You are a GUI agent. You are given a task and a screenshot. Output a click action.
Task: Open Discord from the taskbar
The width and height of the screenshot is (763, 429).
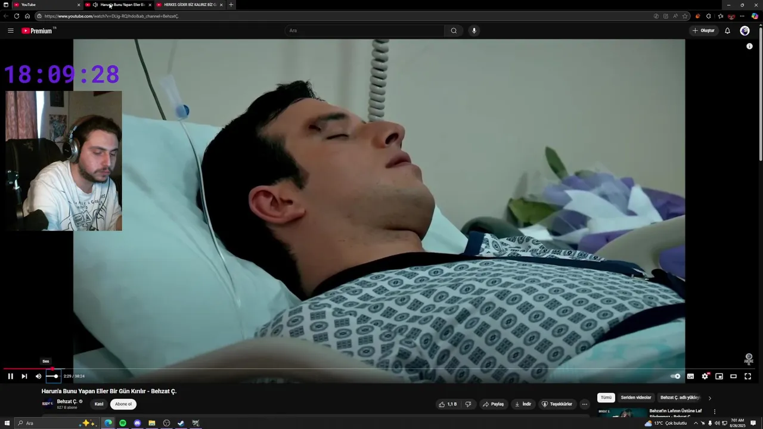click(x=137, y=423)
